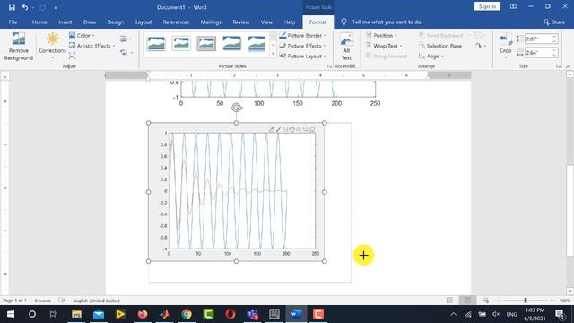574x323 pixels.
Task: Collapse the ribbon with the chevron
Action: pos(568,66)
